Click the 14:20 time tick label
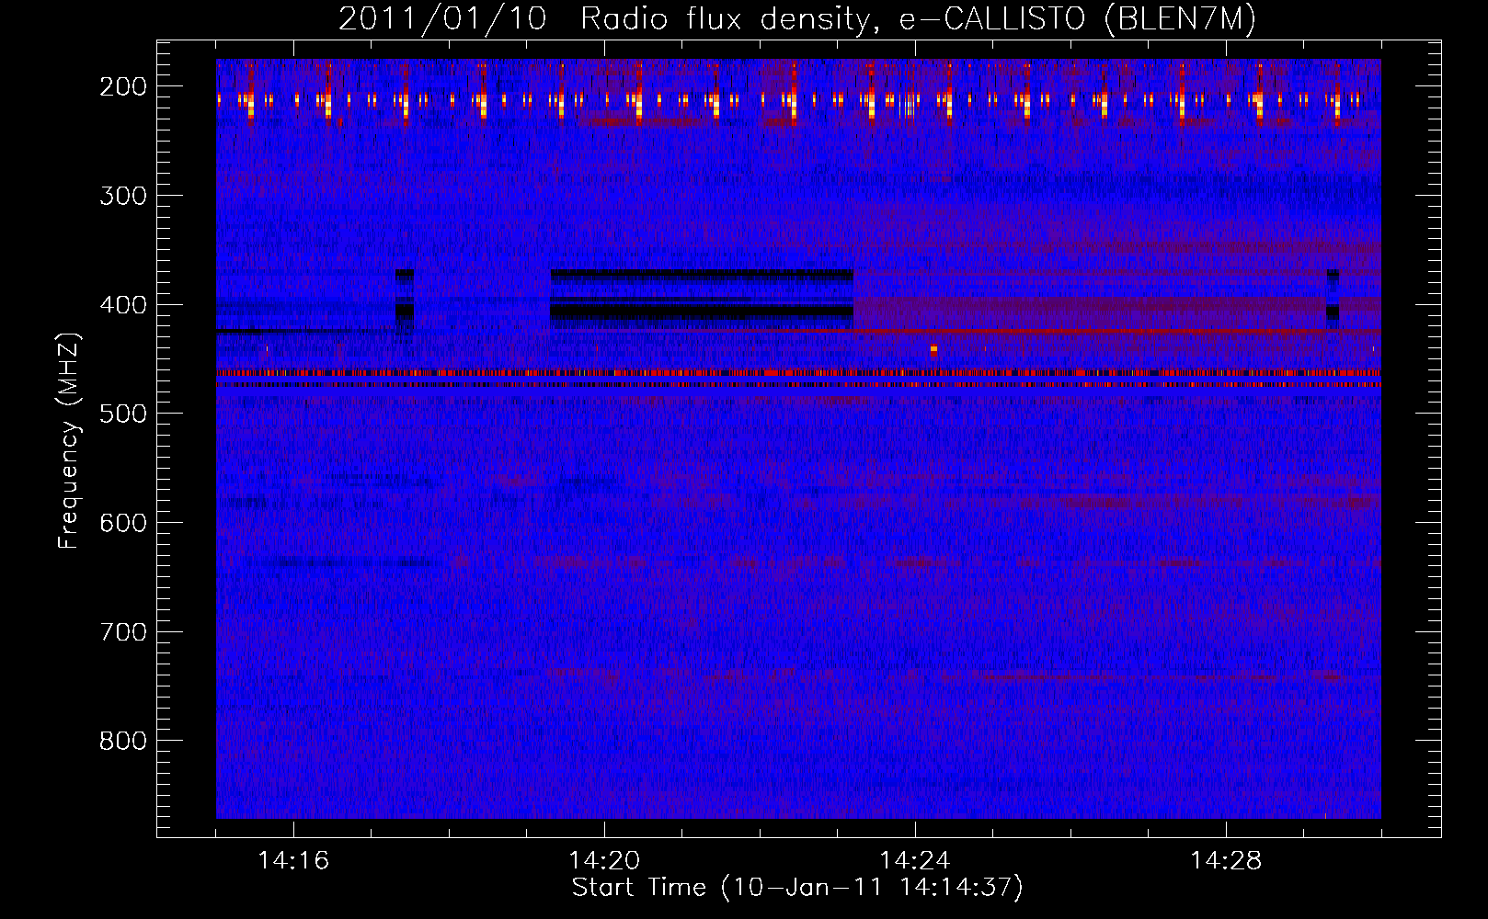 [x=604, y=861]
